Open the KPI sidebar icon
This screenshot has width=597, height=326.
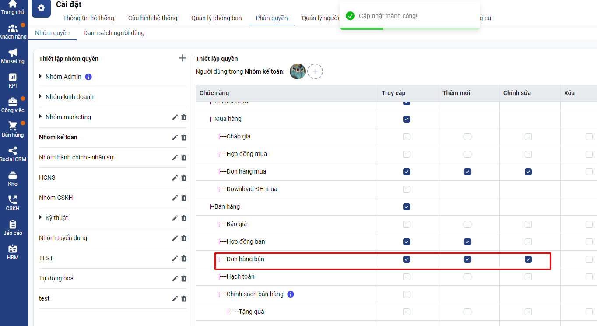13,80
